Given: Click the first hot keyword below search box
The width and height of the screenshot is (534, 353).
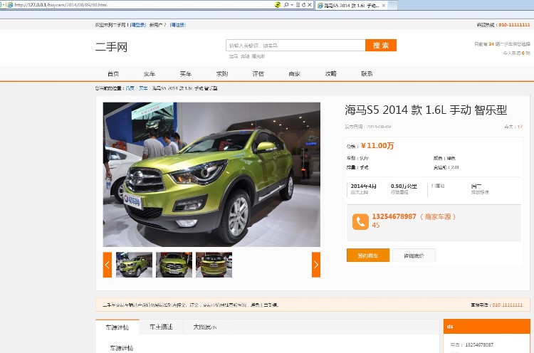Looking at the screenshot, I should click(234, 56).
